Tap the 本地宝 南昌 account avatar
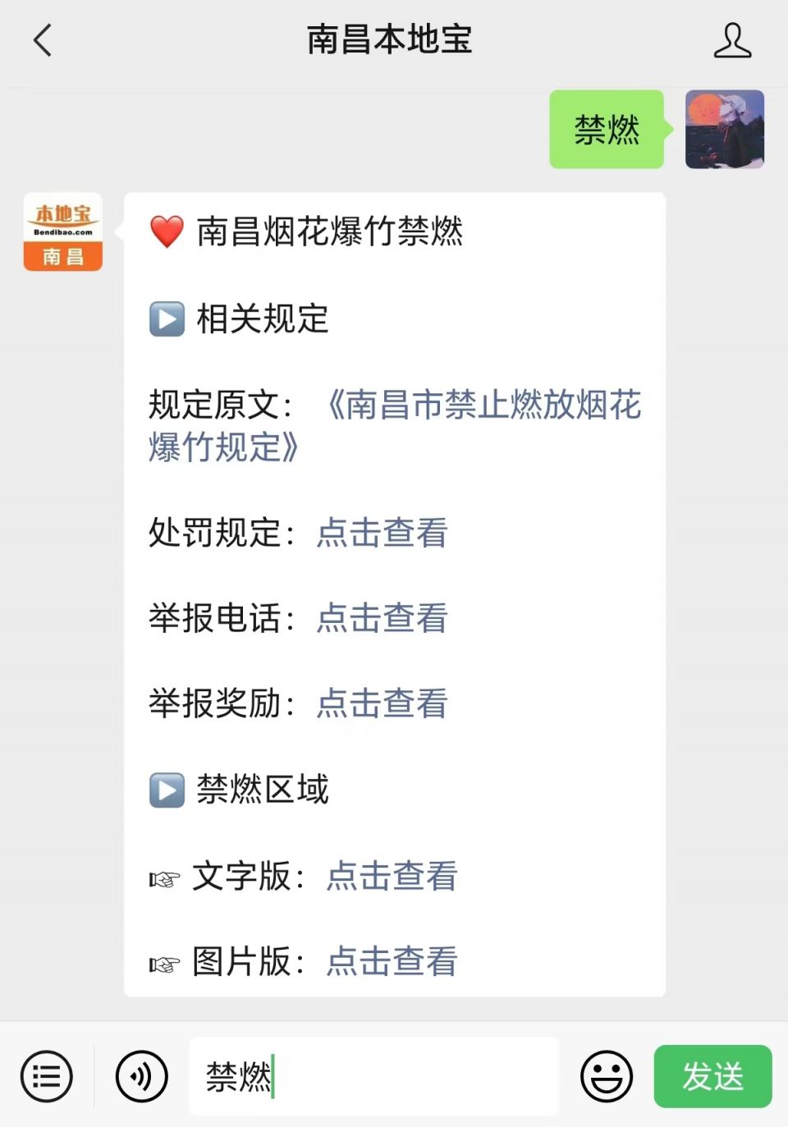Image resolution: width=788 pixels, height=1127 pixels. (63, 231)
